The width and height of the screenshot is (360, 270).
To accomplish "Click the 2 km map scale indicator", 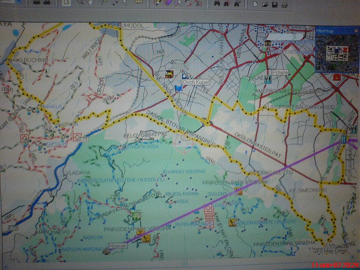I will point(330,245).
